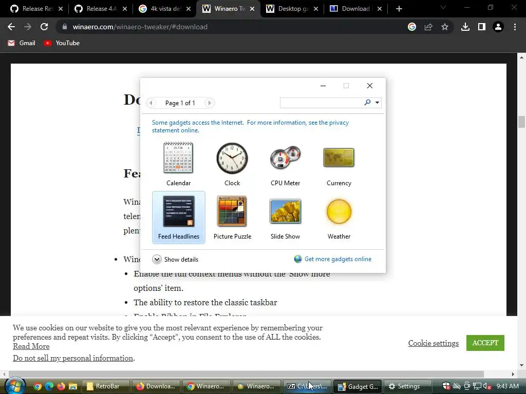Launch Firefox from quick launch

(x=61, y=386)
